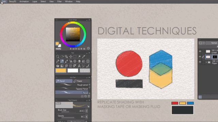Select the Zoom magnifier tool

click(58, 57)
